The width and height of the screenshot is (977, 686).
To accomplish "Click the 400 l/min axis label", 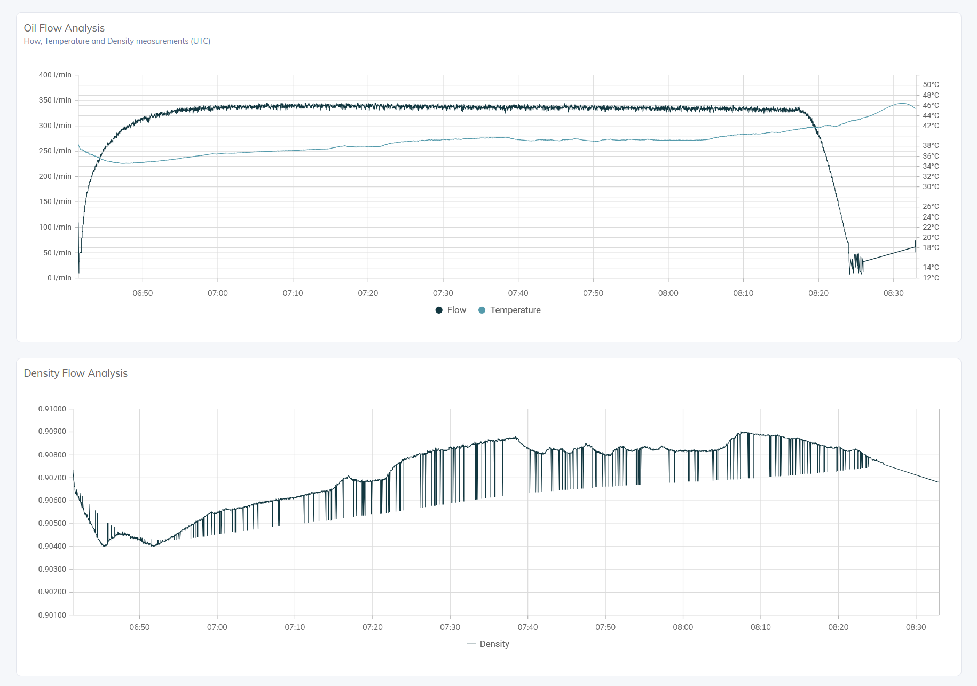I will [x=55, y=75].
